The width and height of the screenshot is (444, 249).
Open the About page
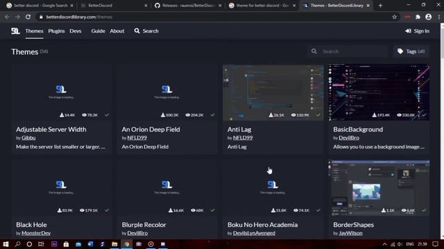click(x=117, y=30)
